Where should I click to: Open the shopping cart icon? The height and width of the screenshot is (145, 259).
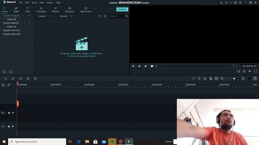[x=226, y=3]
